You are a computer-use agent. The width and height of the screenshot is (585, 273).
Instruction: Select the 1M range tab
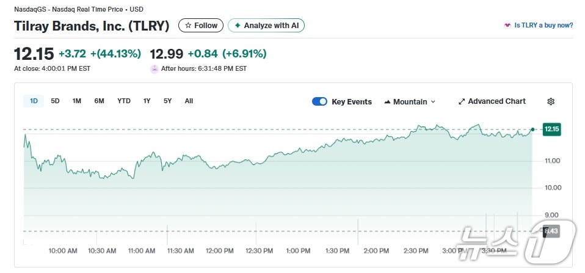point(76,101)
